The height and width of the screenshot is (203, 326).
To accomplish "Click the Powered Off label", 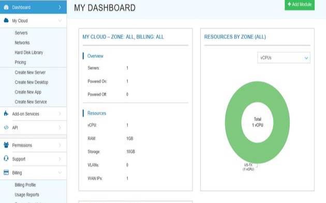I will 97,95.
